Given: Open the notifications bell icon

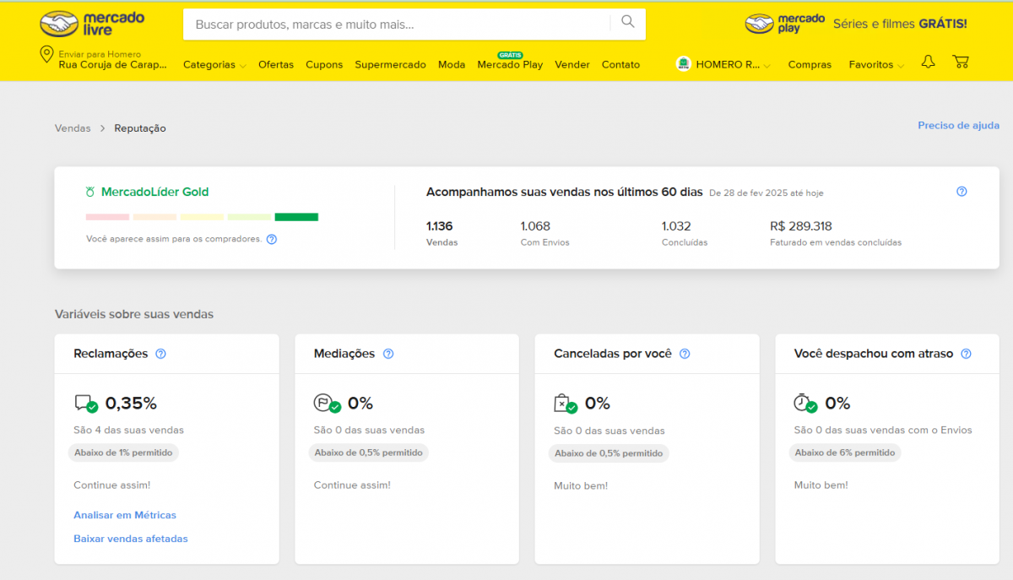Looking at the screenshot, I should tap(928, 62).
